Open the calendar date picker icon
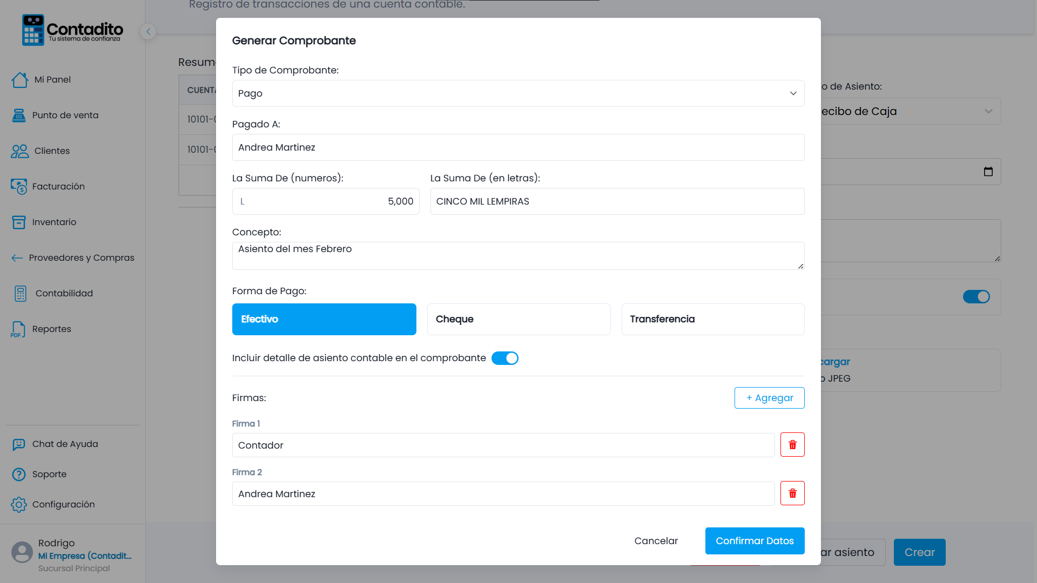This screenshot has height=583, width=1037. pyautogui.click(x=988, y=172)
